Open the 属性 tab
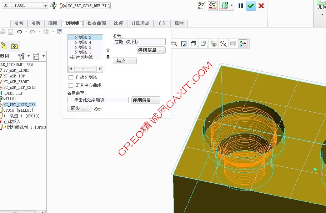The image size is (326, 213). pyautogui.click(x=179, y=24)
